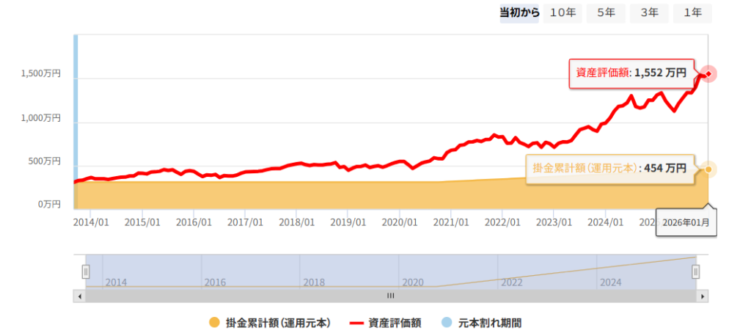Click the orange 掛金累計額 data point marker
The image size is (751, 336).
[x=708, y=169]
